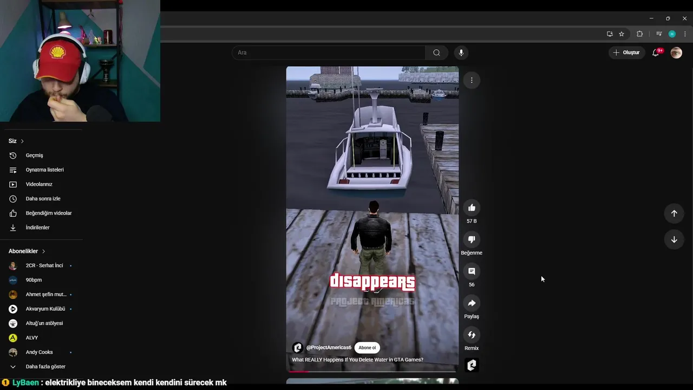693x390 pixels.
Task: Go to next Short with down arrow
Action: pyautogui.click(x=674, y=239)
